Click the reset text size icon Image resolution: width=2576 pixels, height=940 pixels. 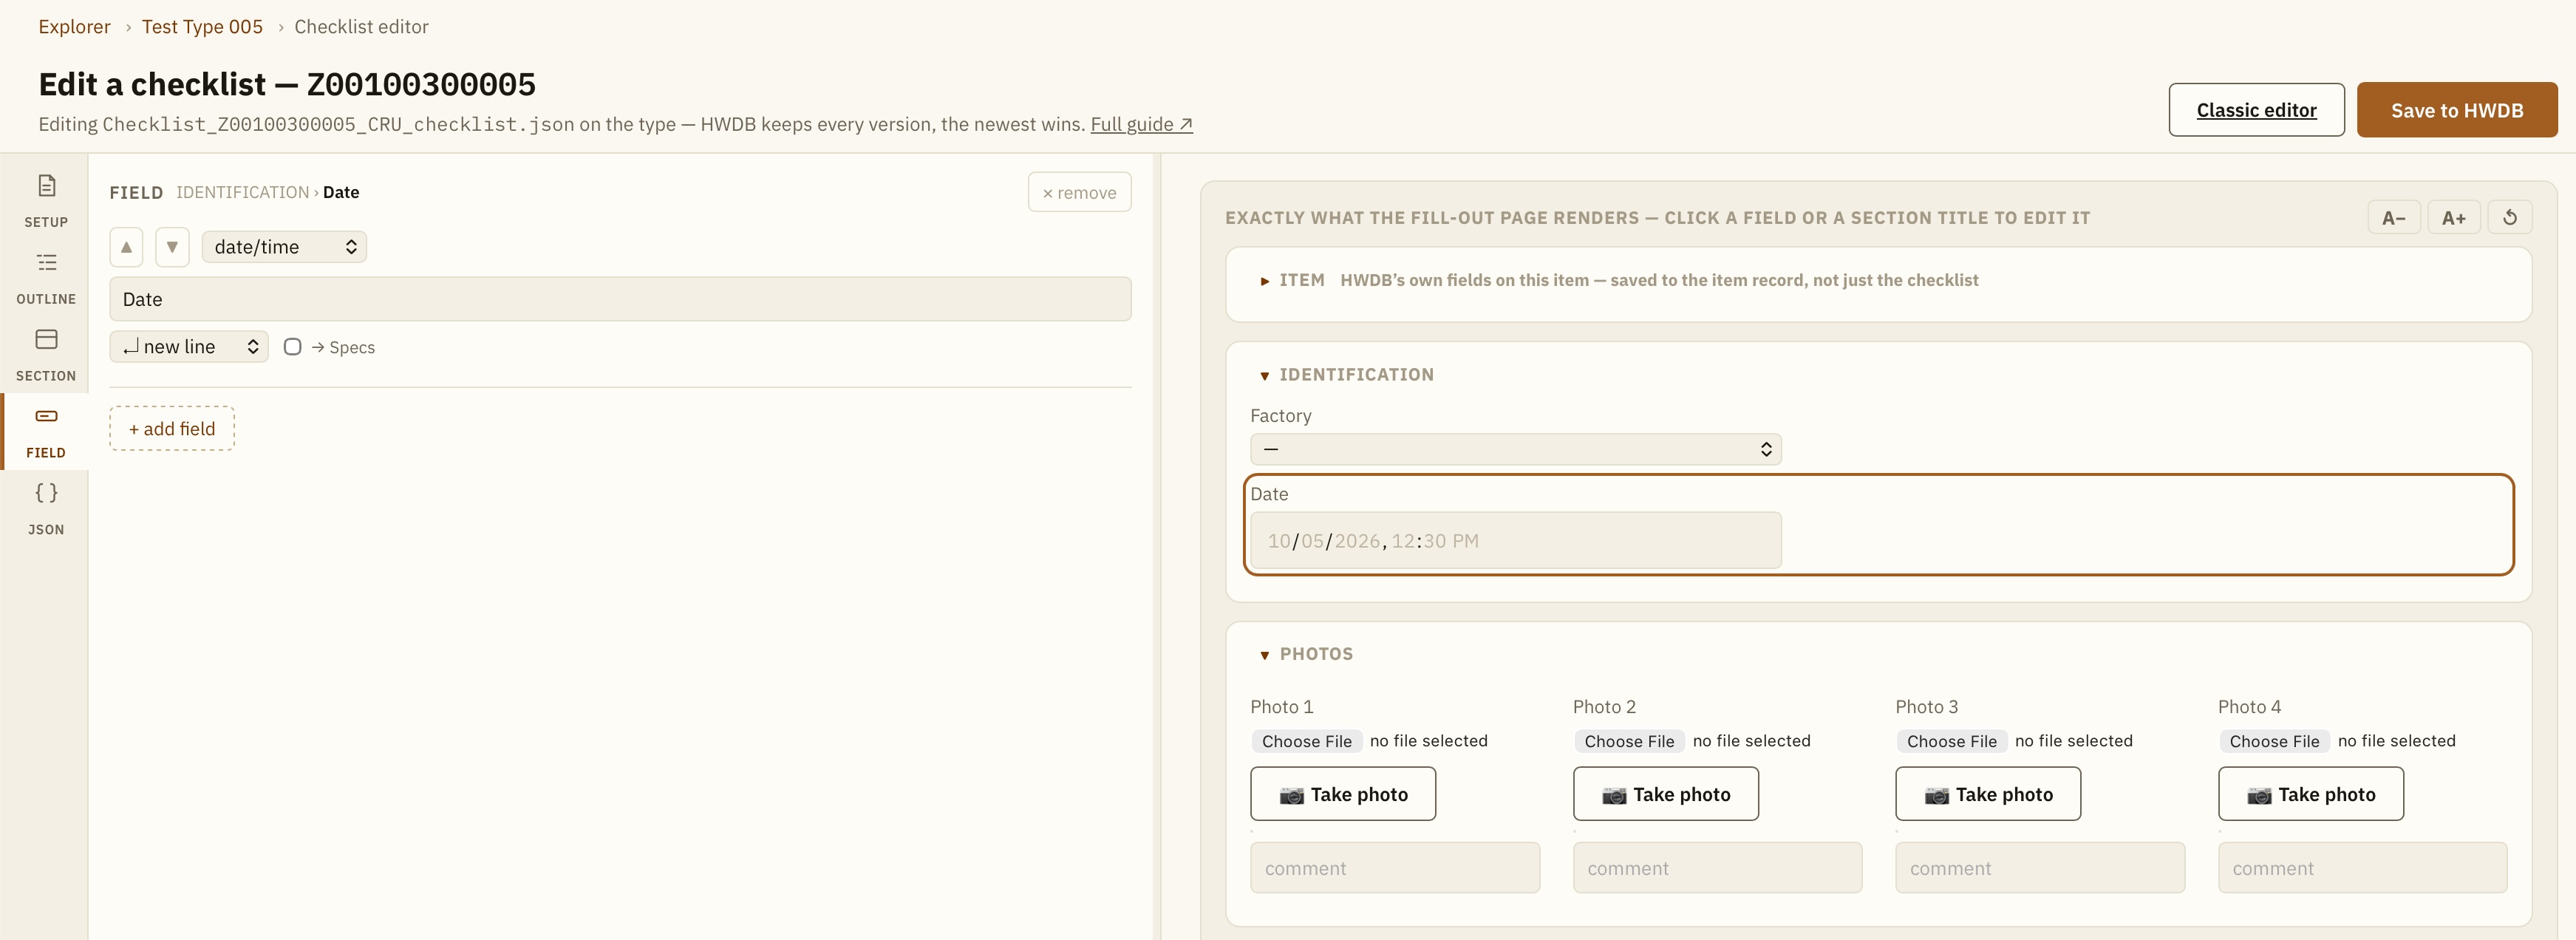tap(2510, 217)
